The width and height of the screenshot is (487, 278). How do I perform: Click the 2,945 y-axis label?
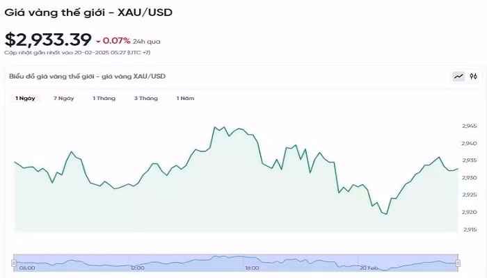469,126
